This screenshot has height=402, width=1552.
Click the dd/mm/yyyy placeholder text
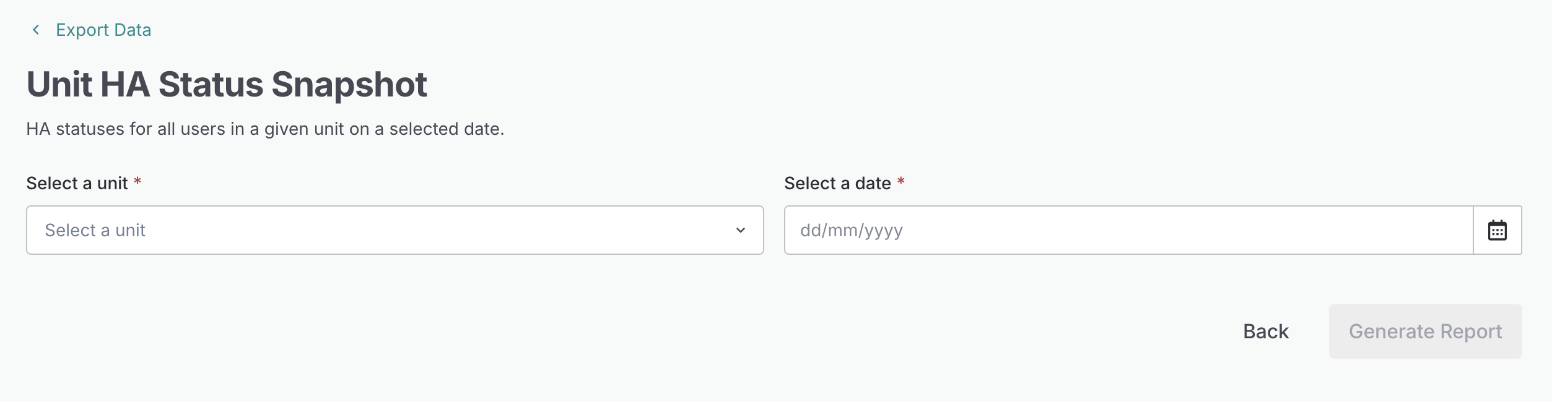tap(851, 230)
